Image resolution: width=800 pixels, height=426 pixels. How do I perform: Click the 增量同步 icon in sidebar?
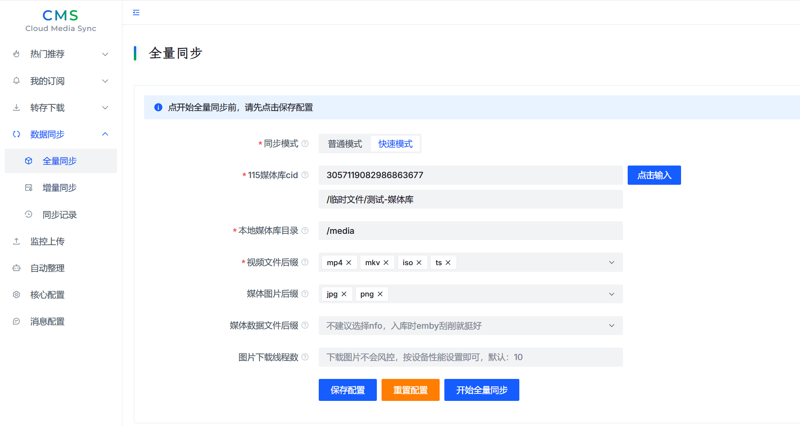click(29, 188)
